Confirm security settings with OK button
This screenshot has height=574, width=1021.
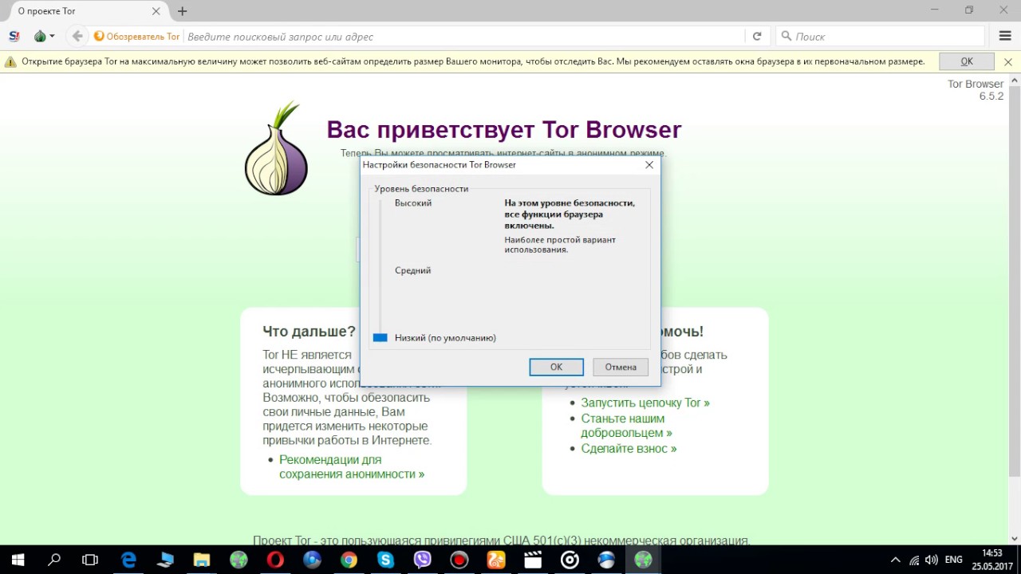pos(556,367)
